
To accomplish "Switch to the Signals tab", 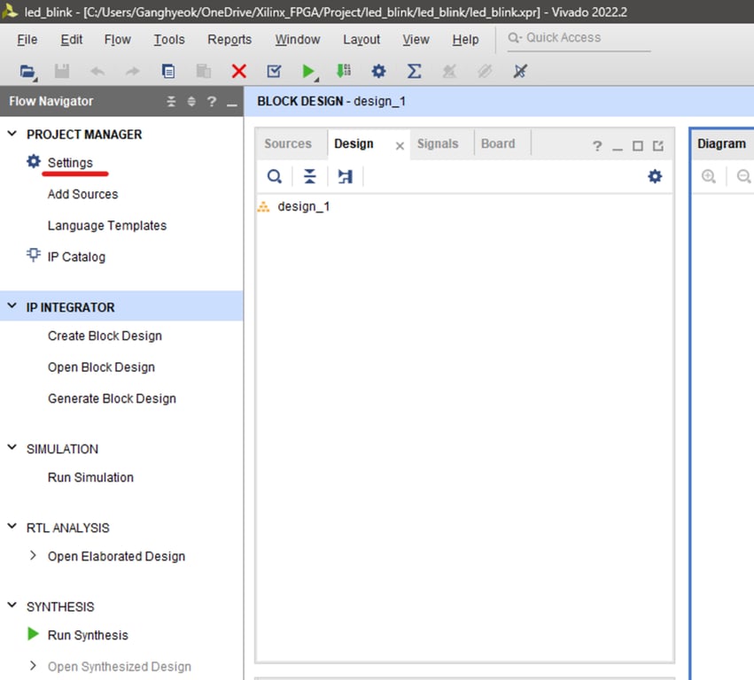I will (x=439, y=143).
